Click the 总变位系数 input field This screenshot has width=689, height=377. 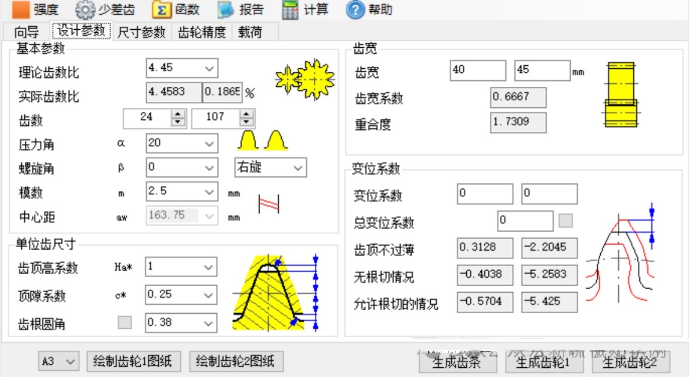[x=525, y=221]
